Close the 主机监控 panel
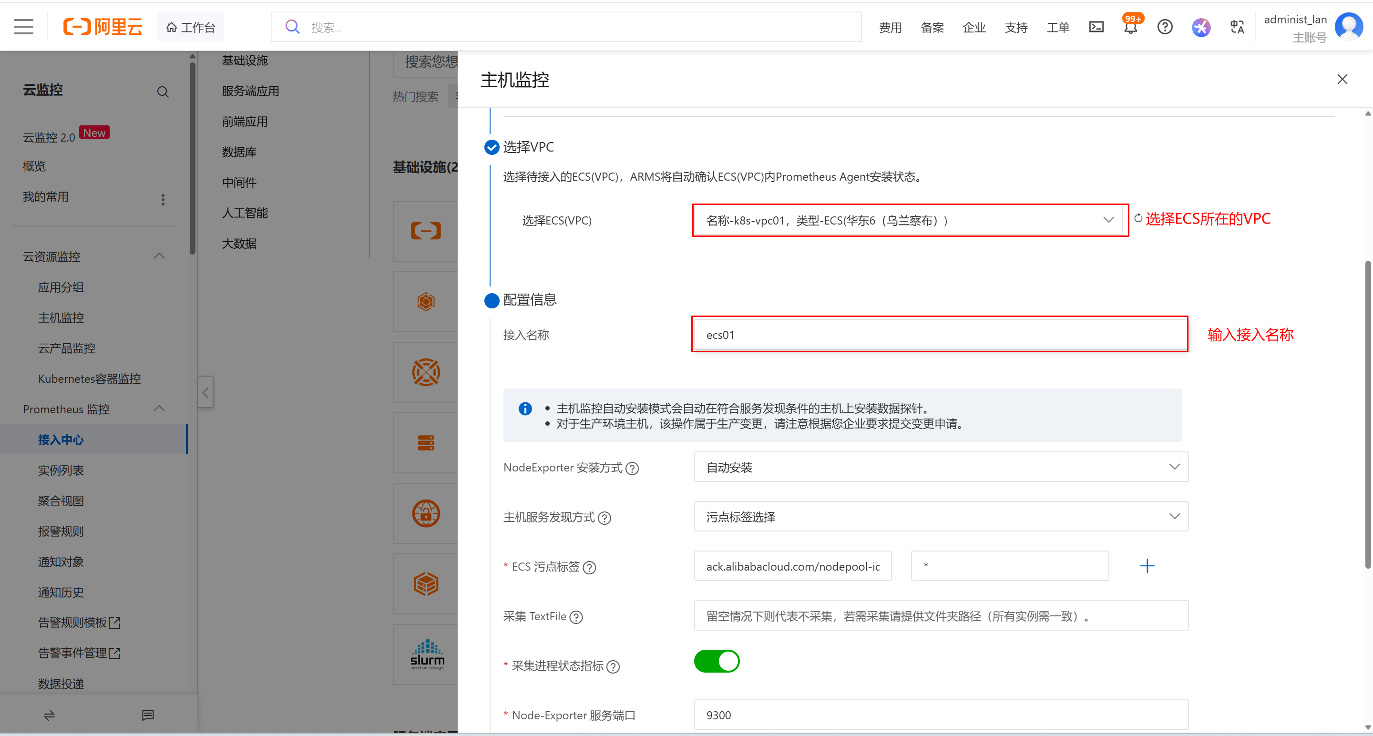Viewport: 1373px width, 736px height. pos(1342,80)
